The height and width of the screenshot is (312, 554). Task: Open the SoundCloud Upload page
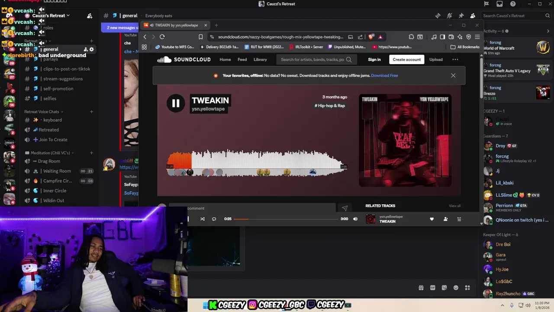click(436, 59)
